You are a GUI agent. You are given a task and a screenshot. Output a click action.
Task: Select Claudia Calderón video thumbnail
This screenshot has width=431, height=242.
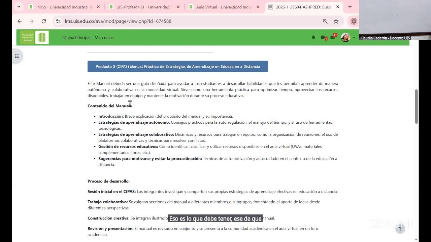395,20
